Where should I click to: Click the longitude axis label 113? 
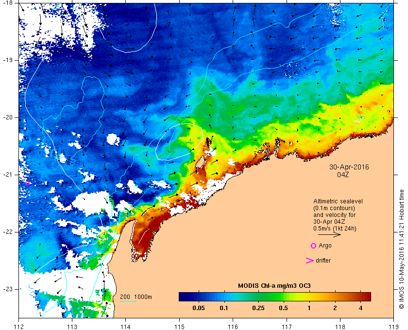click(72, 327)
